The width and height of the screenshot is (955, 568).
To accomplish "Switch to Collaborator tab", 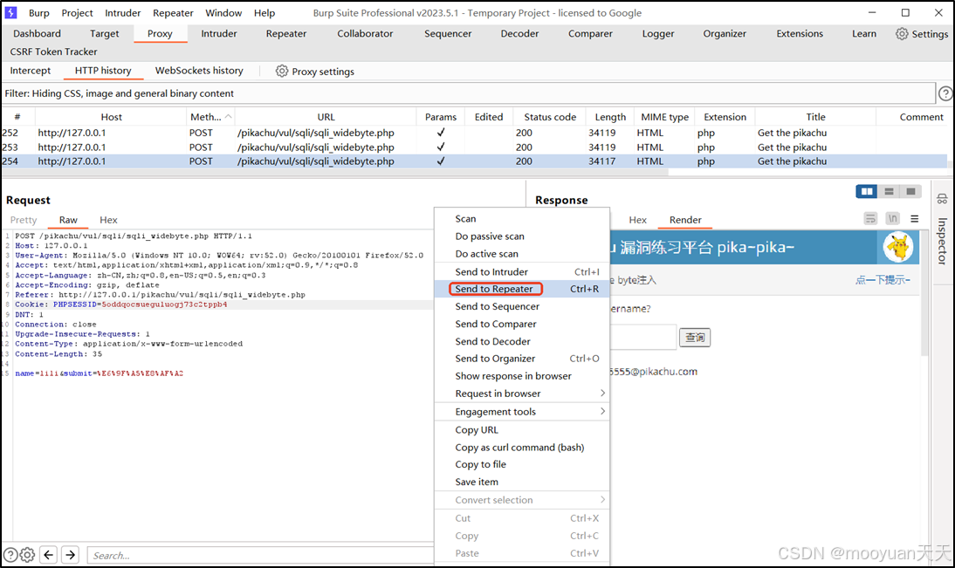I will [366, 33].
